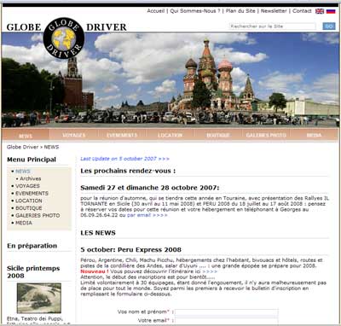Click the Last Update on 5 october 2007 link
This screenshot has width=341, height=326.
point(124,159)
